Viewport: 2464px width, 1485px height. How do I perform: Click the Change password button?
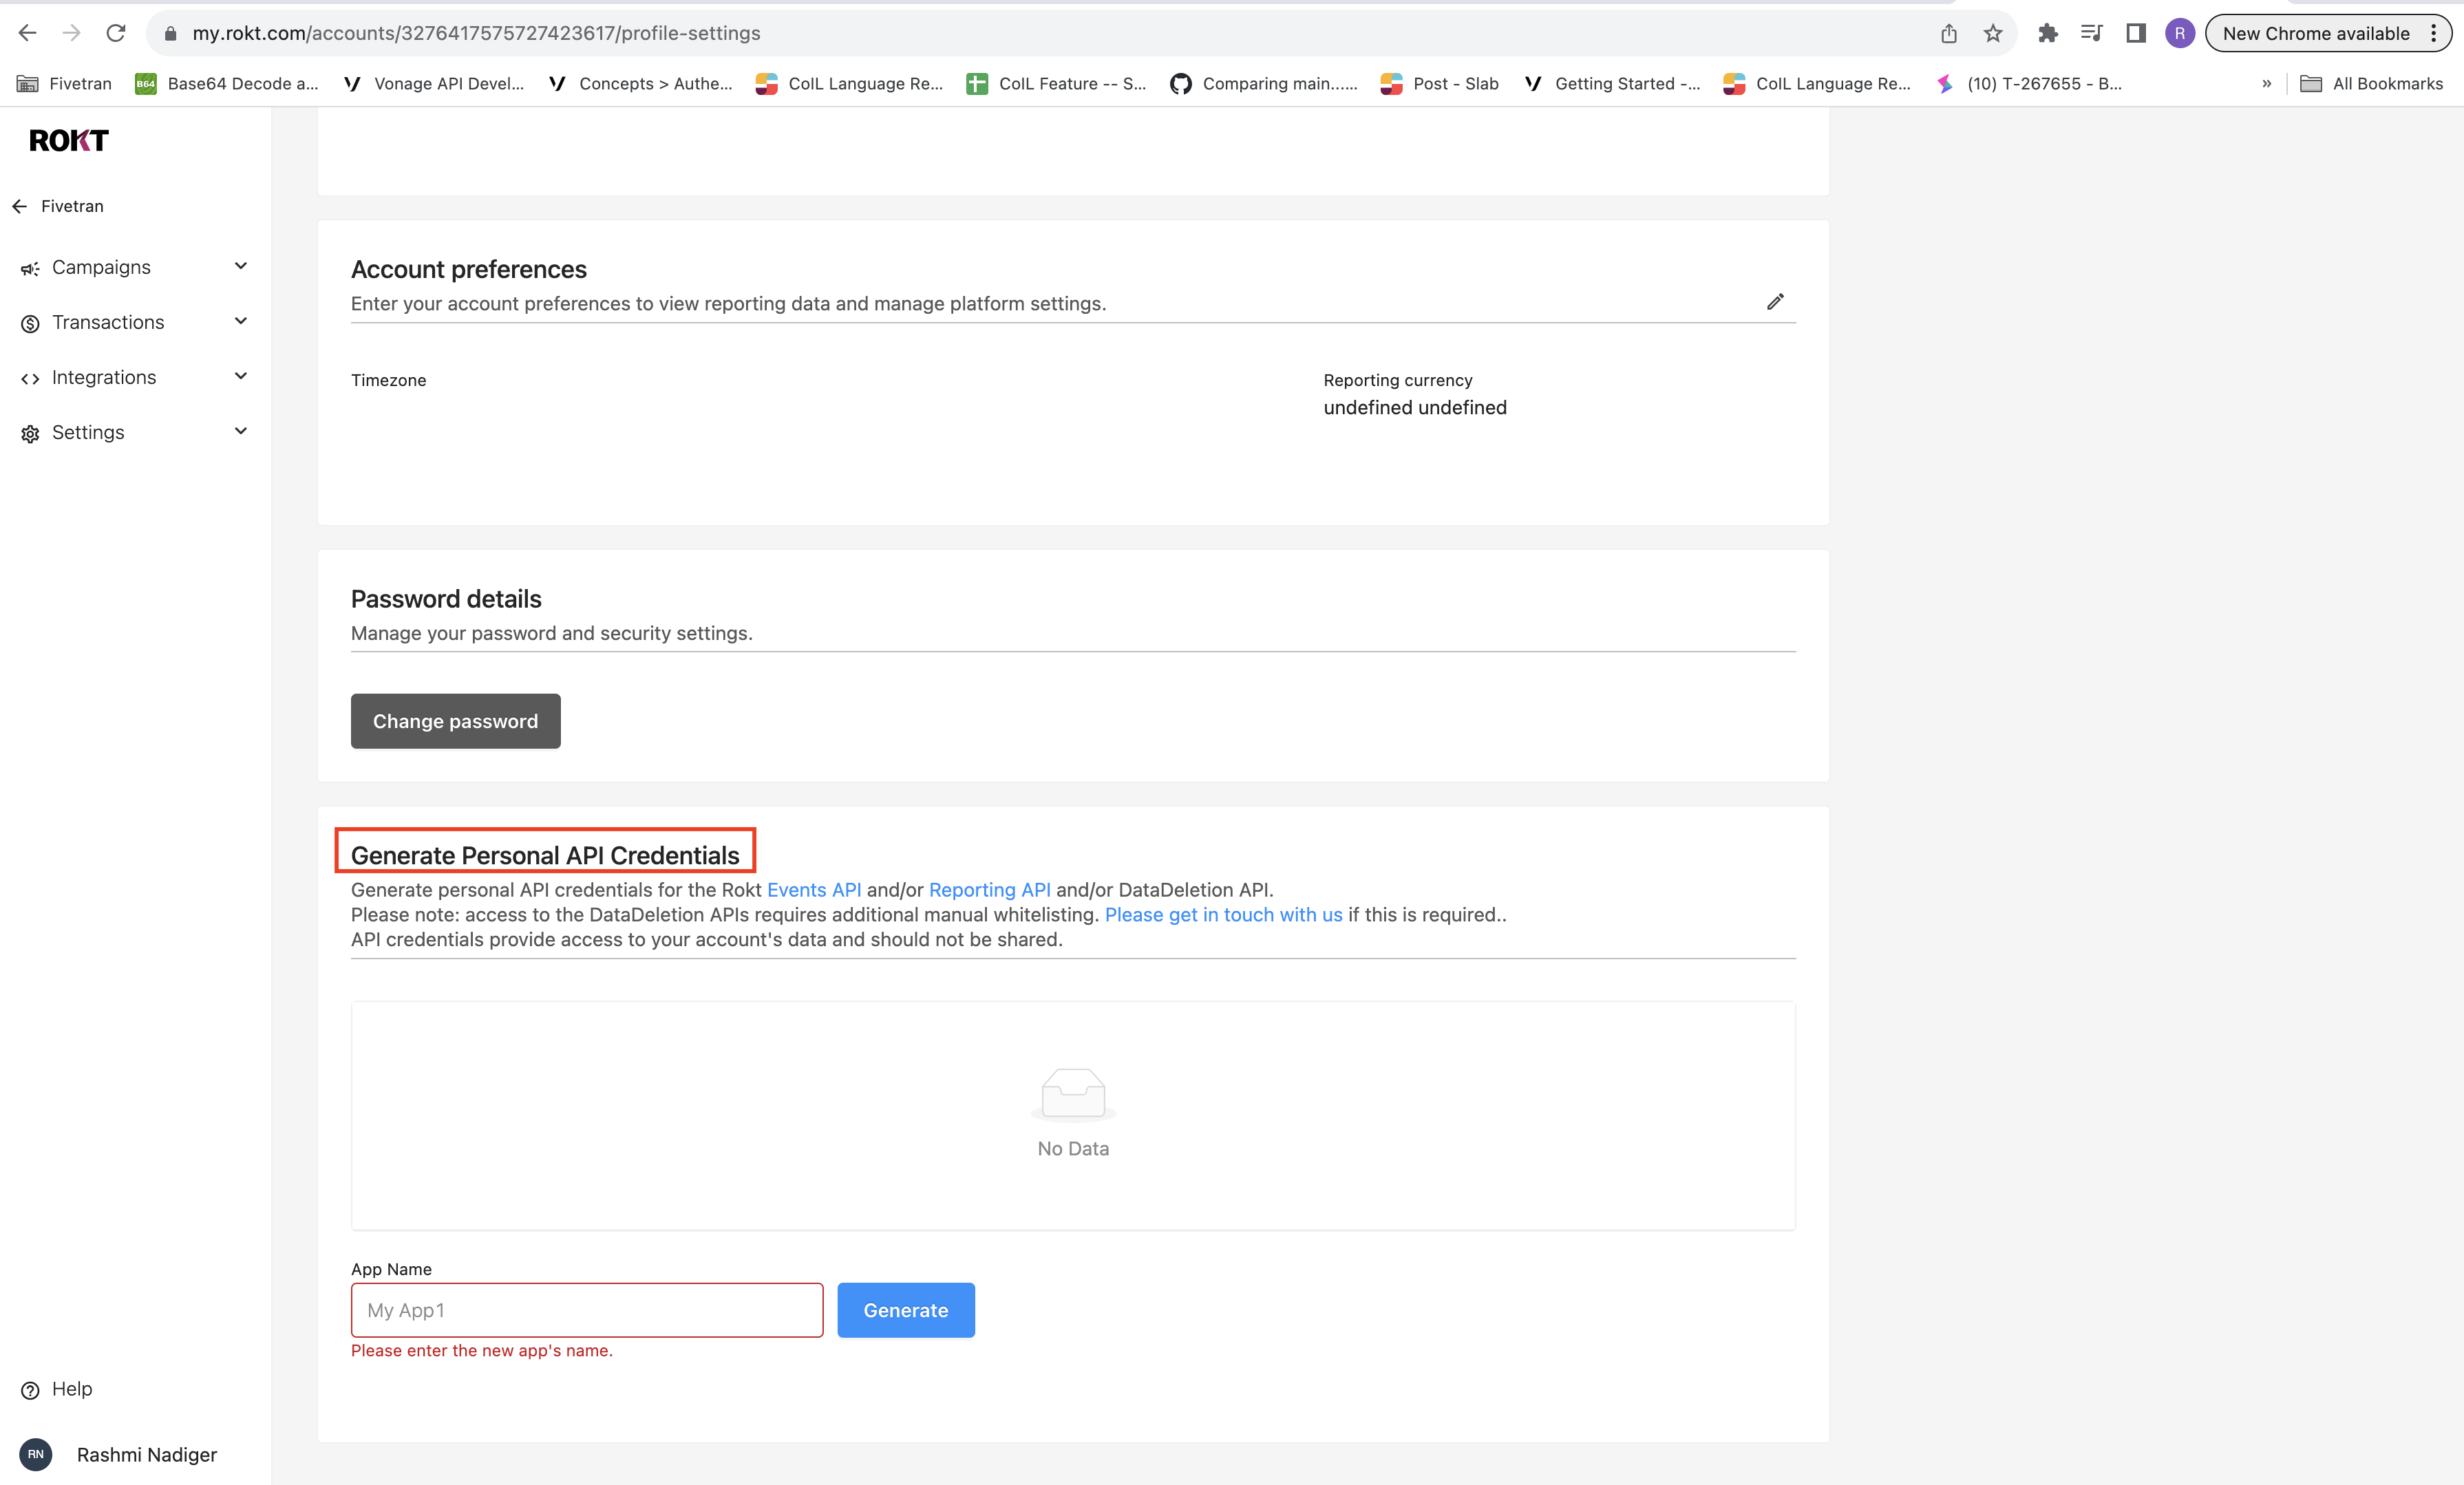coord(456,720)
